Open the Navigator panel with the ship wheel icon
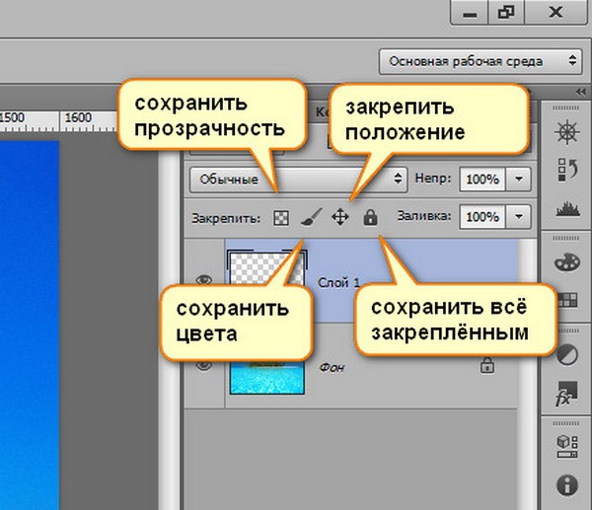This screenshot has width=592, height=510. 566,130
